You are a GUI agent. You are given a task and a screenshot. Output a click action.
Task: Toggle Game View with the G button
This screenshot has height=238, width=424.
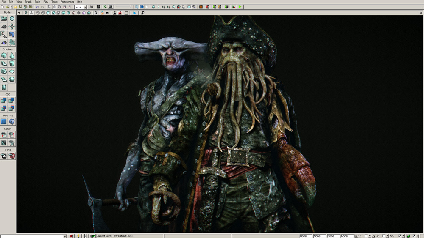click(96, 13)
